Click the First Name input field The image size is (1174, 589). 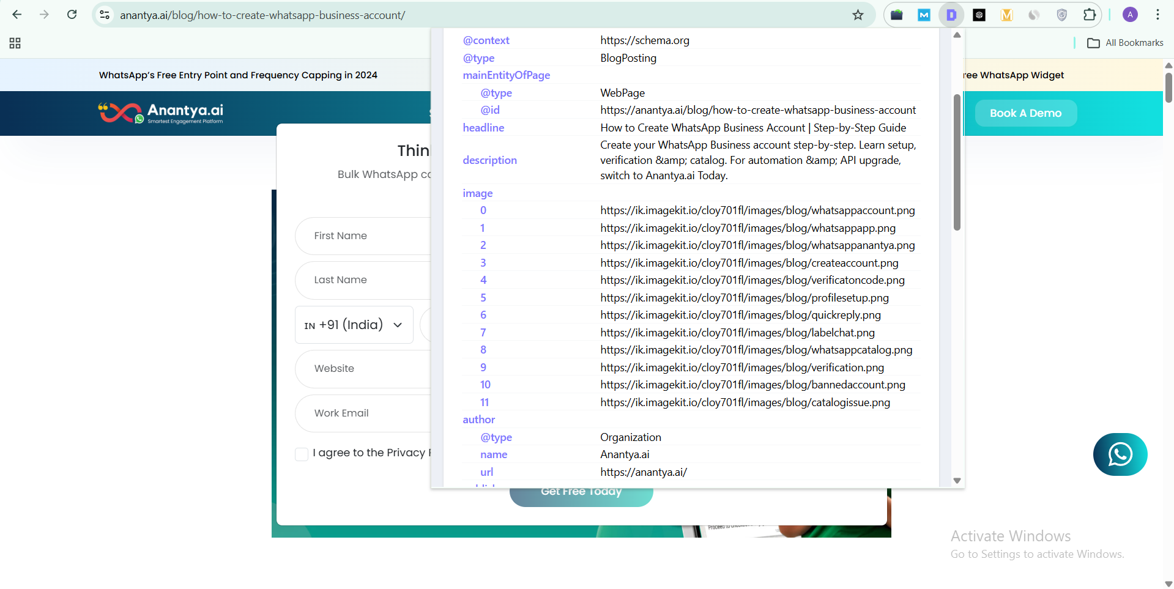[363, 236]
